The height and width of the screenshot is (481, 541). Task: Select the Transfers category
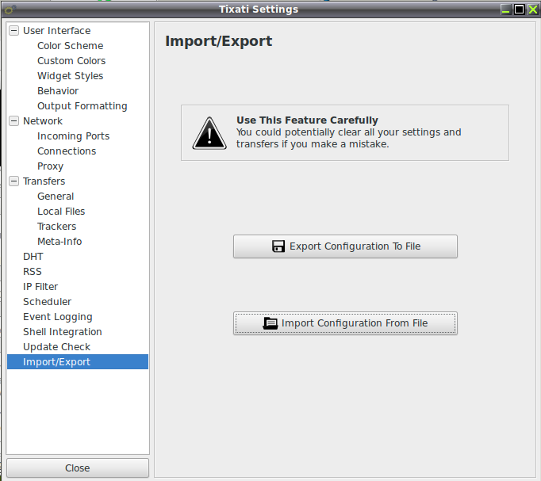coord(44,181)
